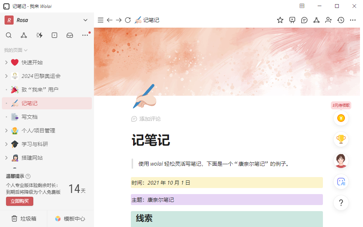Refresh the page with reload icon
Viewport: 363px width, 227px height.
coord(128,20)
